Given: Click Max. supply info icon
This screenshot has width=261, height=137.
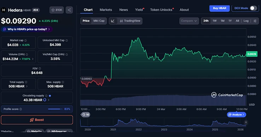Looking at the screenshot, I should tap(63, 82).
